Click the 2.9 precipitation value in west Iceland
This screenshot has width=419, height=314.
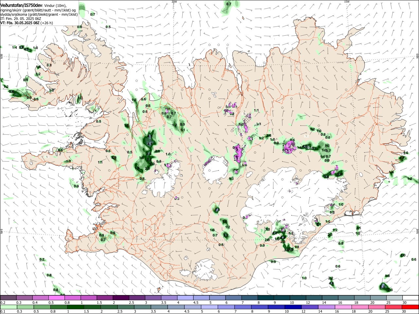pos(114,158)
